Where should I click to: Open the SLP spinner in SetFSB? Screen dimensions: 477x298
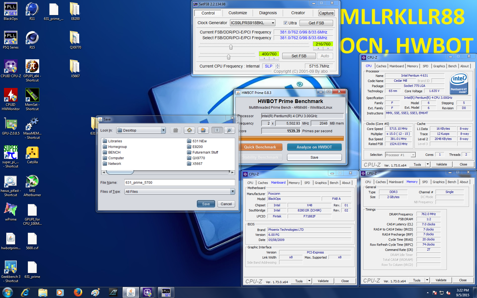pos(277,66)
